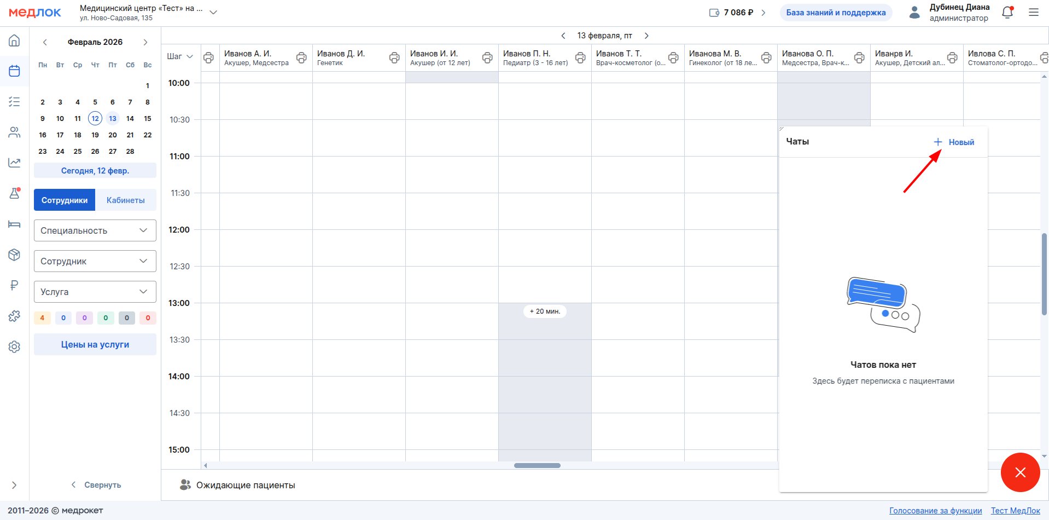
Task: Open the laboratory flask sidebar icon
Action: coord(14,193)
